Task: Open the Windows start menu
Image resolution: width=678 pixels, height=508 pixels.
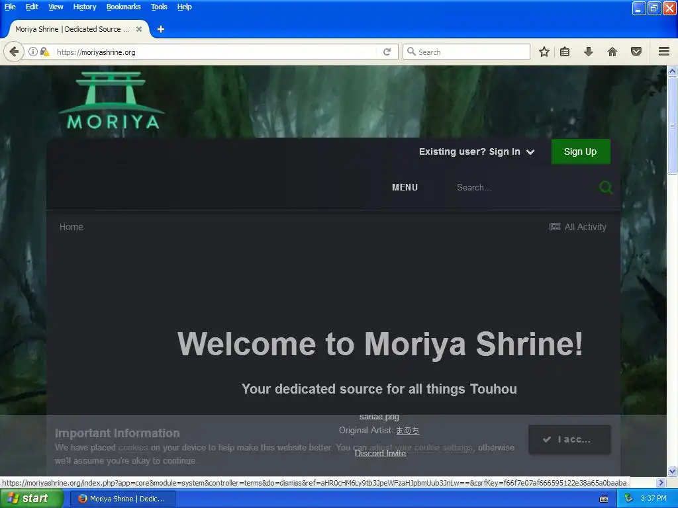Action: [32, 499]
